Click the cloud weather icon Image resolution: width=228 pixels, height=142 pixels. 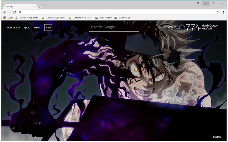click(182, 26)
